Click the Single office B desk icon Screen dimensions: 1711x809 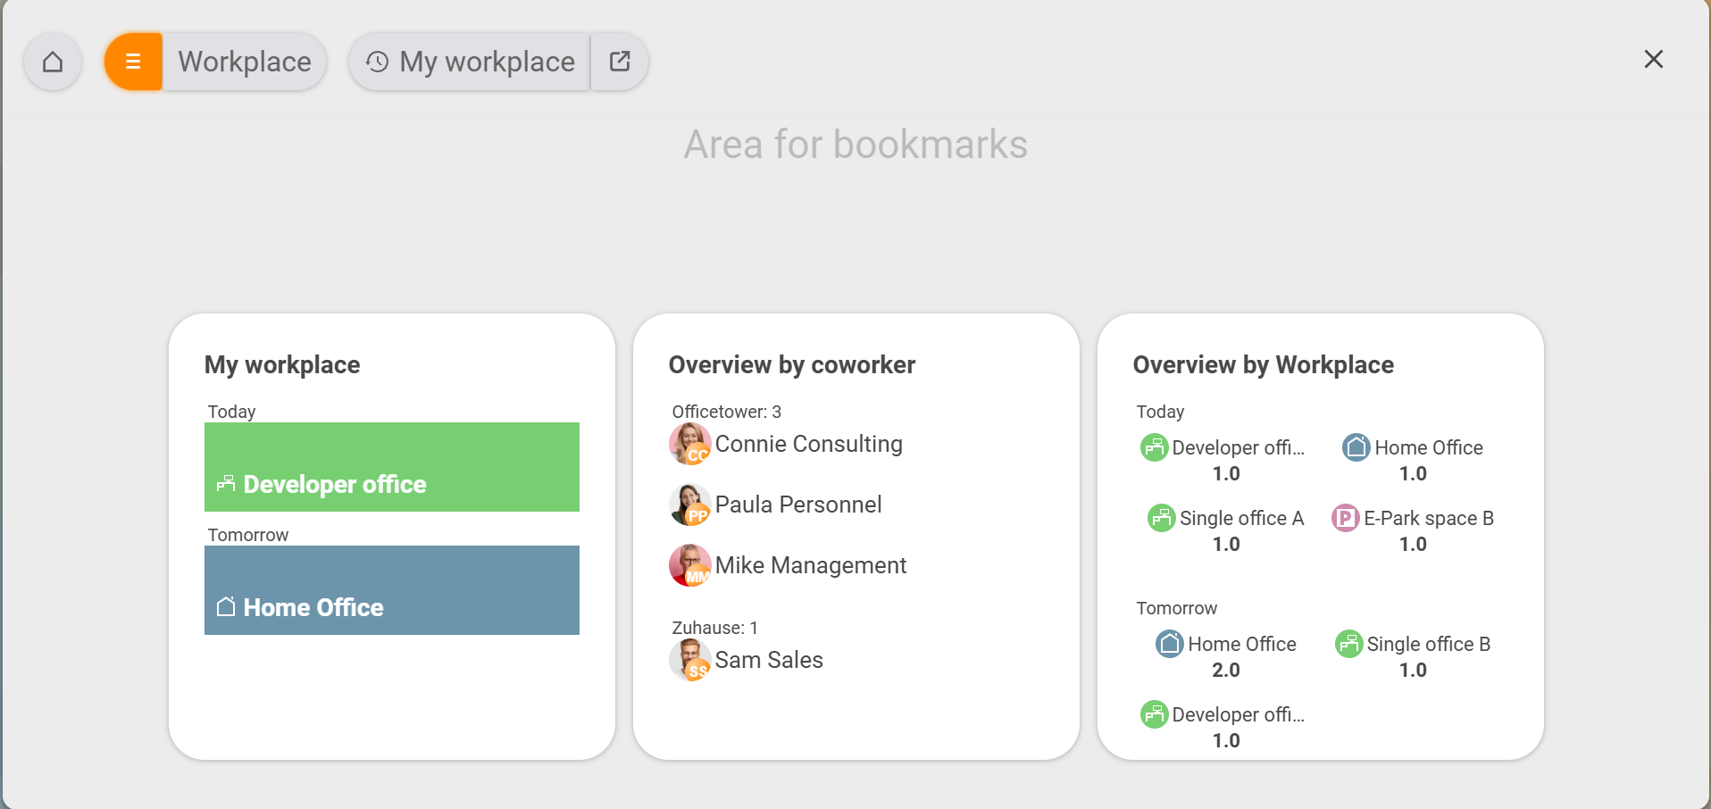[1349, 644]
